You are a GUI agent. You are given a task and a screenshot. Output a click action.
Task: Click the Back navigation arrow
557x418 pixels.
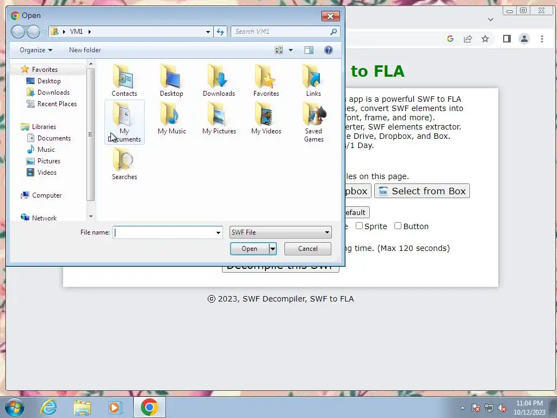(18, 32)
